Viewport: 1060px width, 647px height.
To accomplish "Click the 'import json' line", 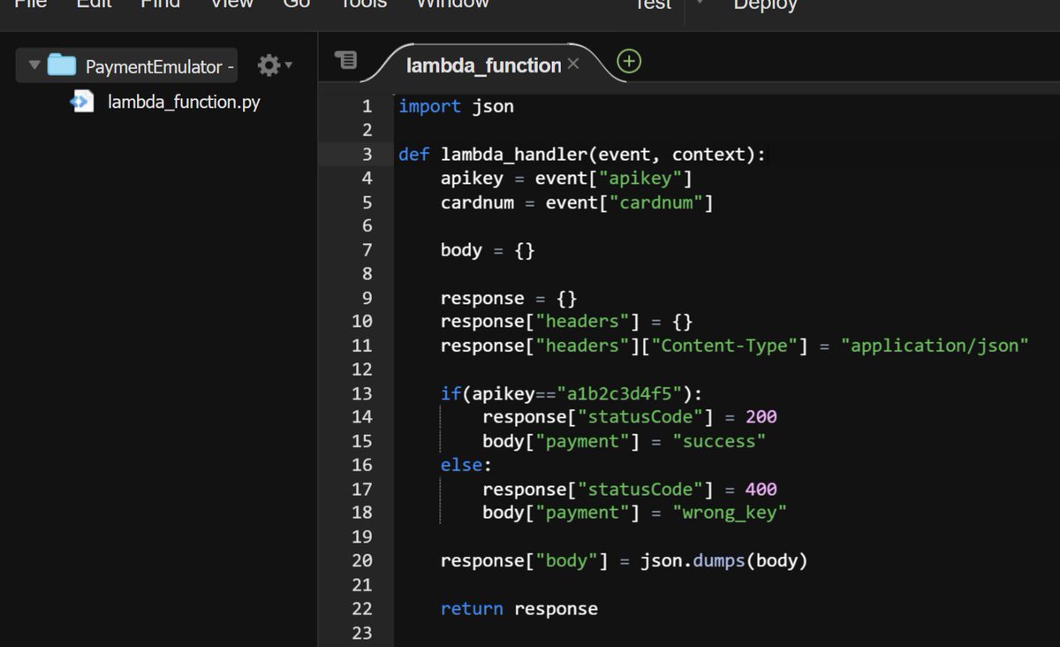I will (456, 106).
